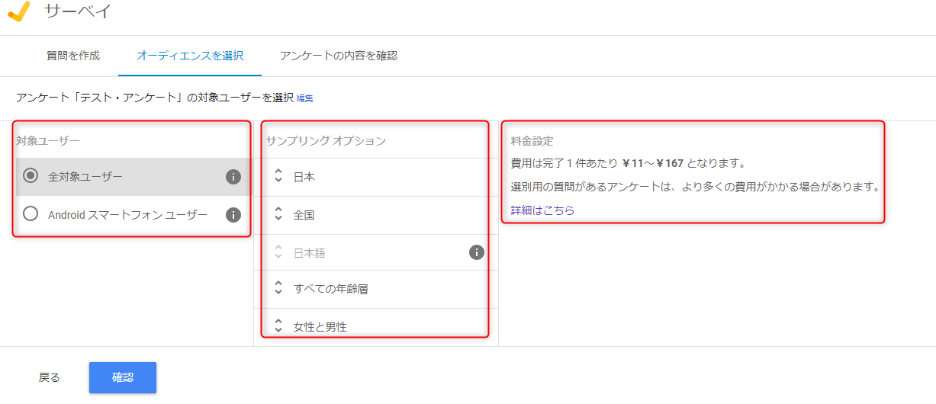Go to the アンケートの内容を確認 tab
Image resolution: width=936 pixels, height=404 pixels.
tap(338, 56)
